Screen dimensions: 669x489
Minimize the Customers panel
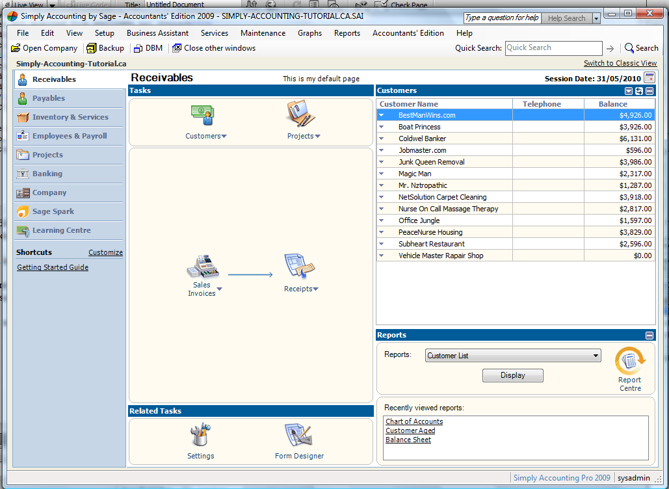[x=649, y=91]
